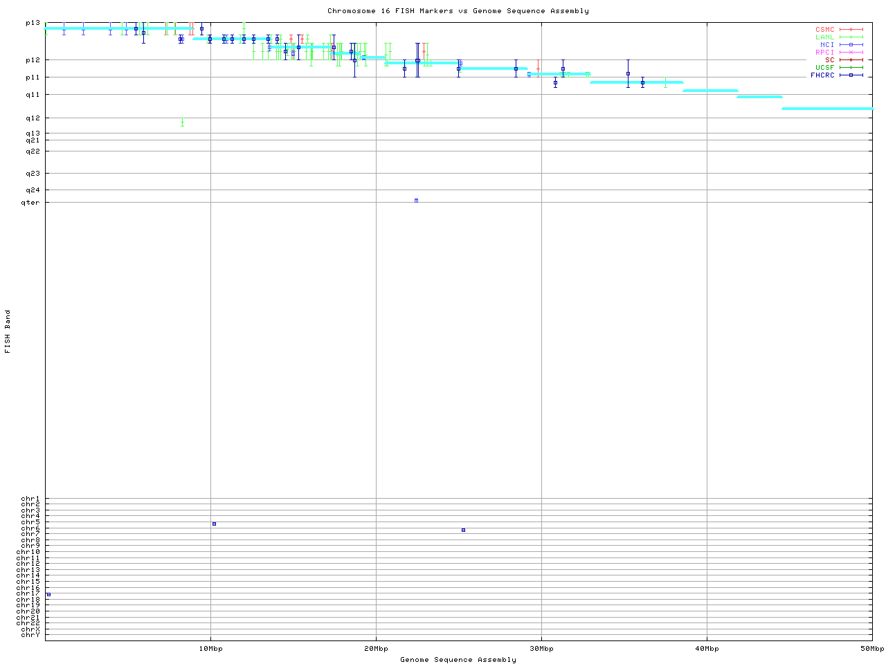Click the SC legend marker line
The image size is (886, 664).
851,59
